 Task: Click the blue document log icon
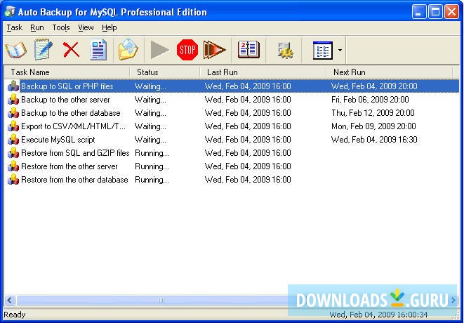[x=98, y=50]
